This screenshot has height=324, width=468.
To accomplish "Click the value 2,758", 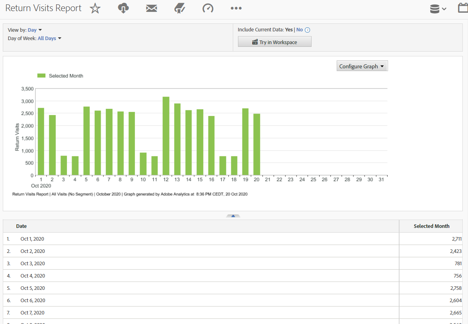I will [456, 288].
